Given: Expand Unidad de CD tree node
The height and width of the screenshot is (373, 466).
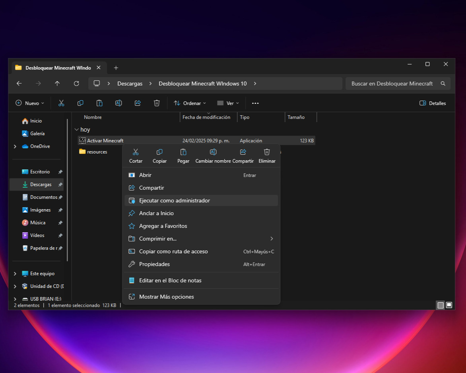Looking at the screenshot, I should (x=15, y=286).
